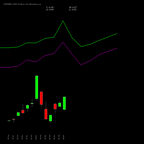Click the small red candle above 21 Jan
Image resolution: width=144 pixels, height=144 pixels.
click(x=14, y=119)
